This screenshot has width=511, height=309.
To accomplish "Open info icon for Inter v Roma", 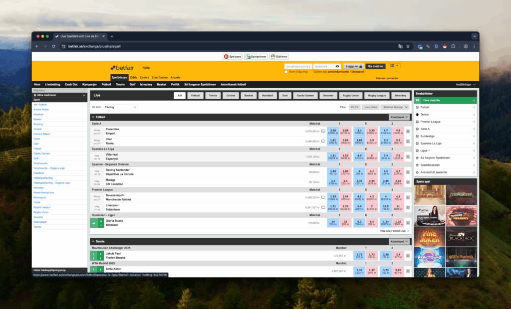I will point(408,142).
